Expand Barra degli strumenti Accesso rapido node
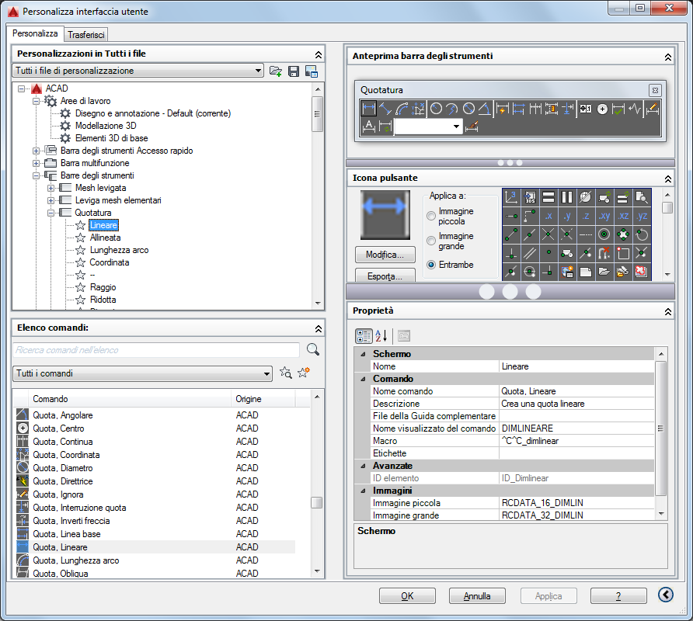Image resolution: width=693 pixels, height=621 pixels. pyautogui.click(x=36, y=151)
